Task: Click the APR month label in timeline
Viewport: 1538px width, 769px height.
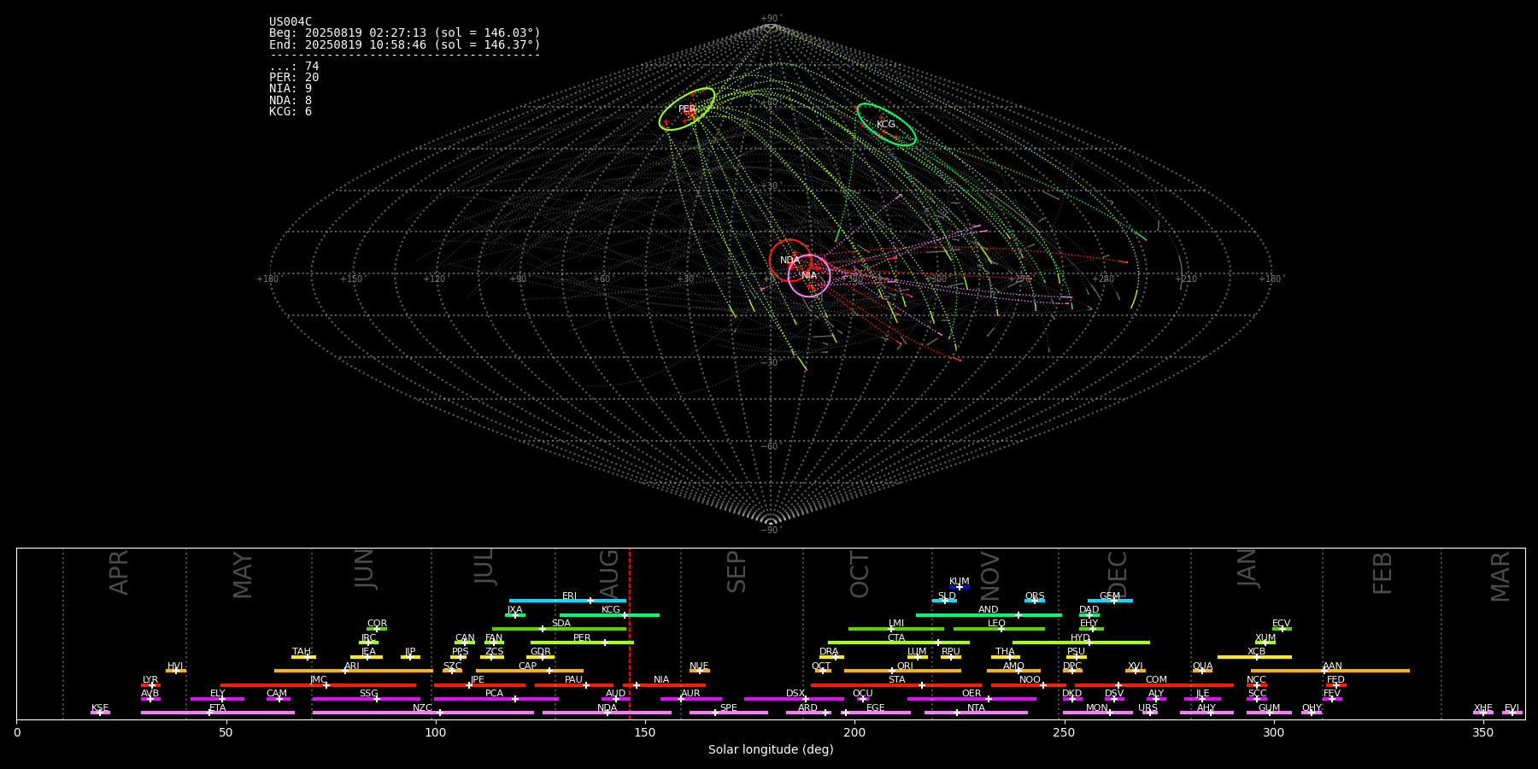Action: 120,572
